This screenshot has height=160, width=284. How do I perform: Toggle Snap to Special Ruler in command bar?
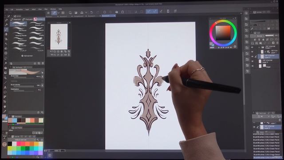pyautogui.click(x=155, y=12)
